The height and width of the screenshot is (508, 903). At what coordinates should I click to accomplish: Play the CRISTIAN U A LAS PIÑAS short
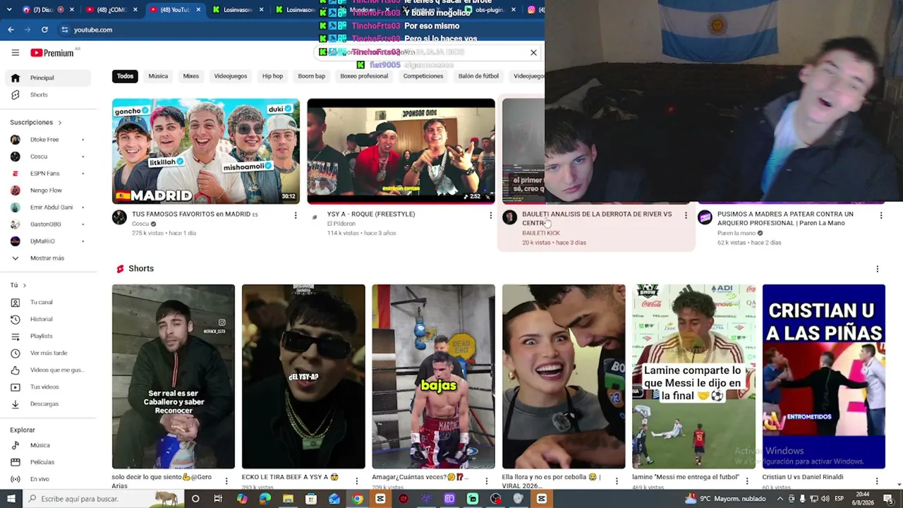point(823,377)
